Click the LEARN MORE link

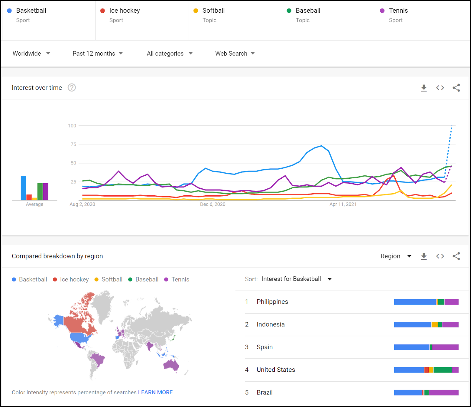point(155,392)
